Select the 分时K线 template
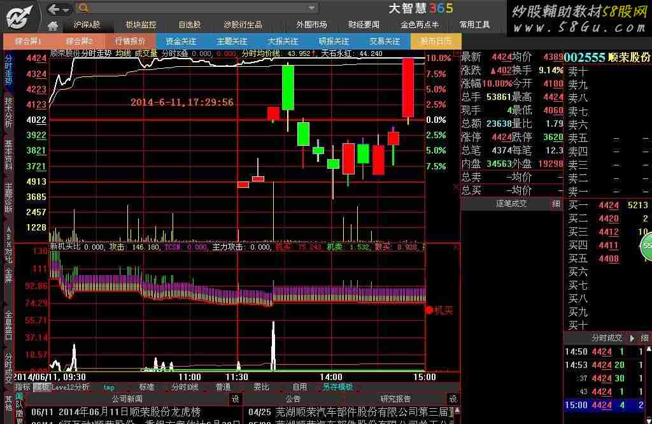The width and height of the screenshot is (652, 424). (185, 387)
